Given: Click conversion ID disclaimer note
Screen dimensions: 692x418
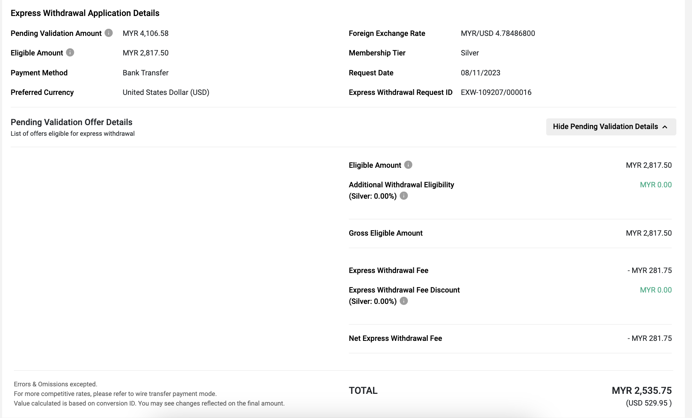Looking at the screenshot, I should click(149, 403).
